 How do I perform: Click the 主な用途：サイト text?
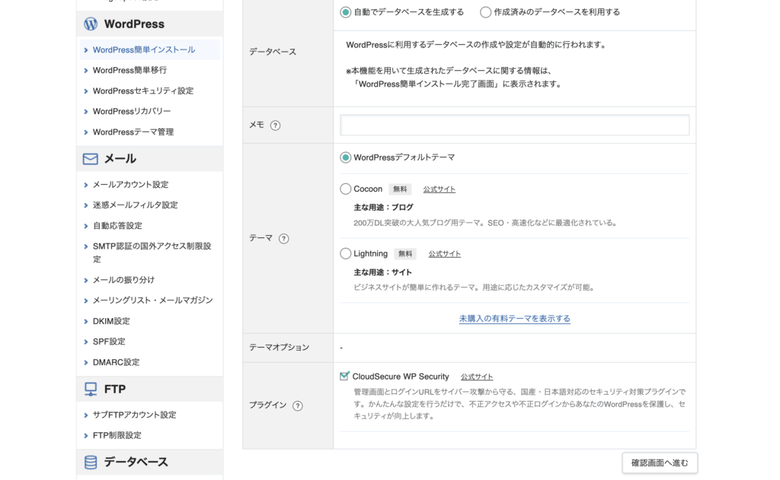(x=382, y=272)
